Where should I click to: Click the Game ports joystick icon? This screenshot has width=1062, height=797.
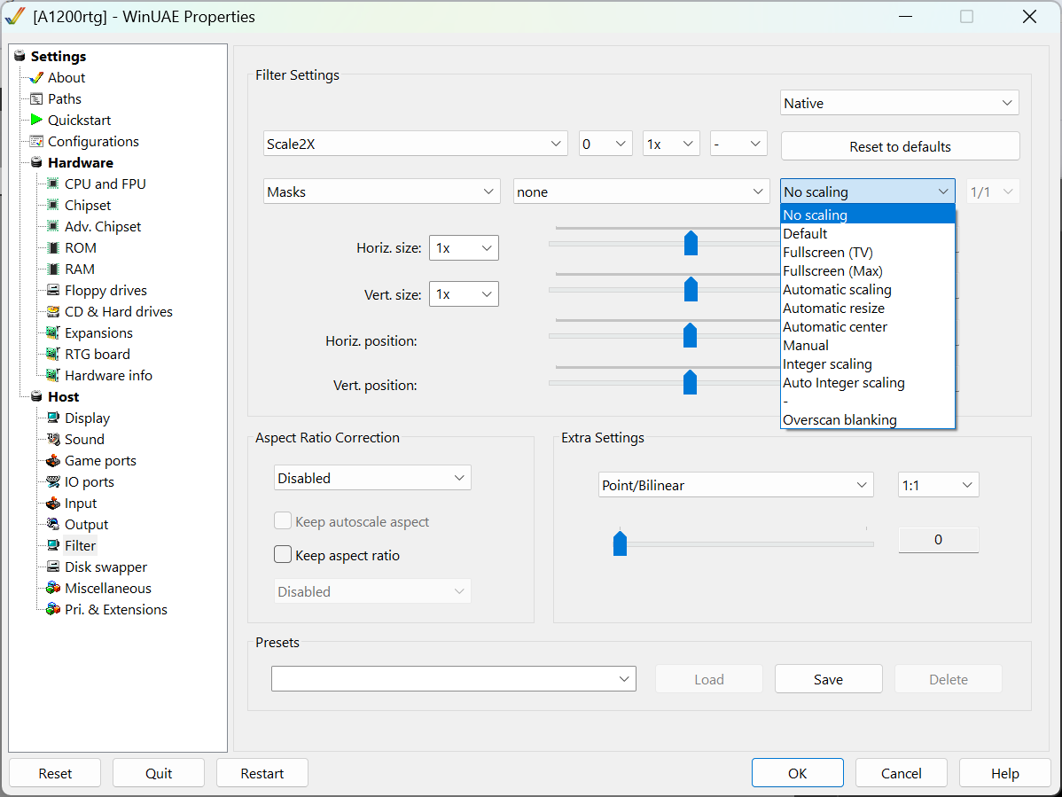tap(53, 460)
